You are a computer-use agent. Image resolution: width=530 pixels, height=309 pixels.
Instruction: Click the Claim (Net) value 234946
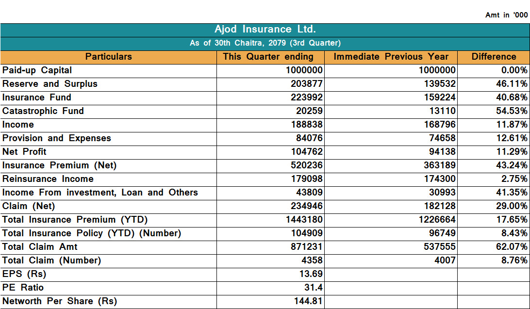point(307,206)
